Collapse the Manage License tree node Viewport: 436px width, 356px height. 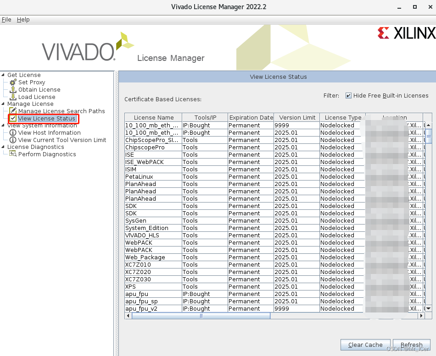(x=3, y=104)
